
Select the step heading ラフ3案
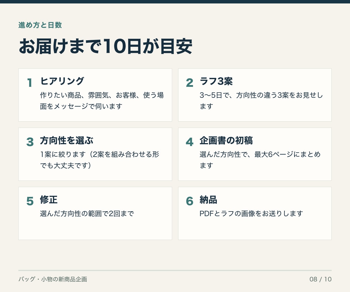tap(216, 81)
